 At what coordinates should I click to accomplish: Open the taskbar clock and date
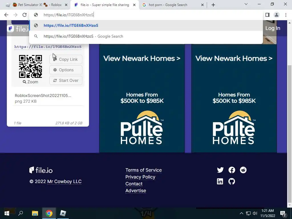click(x=267, y=213)
